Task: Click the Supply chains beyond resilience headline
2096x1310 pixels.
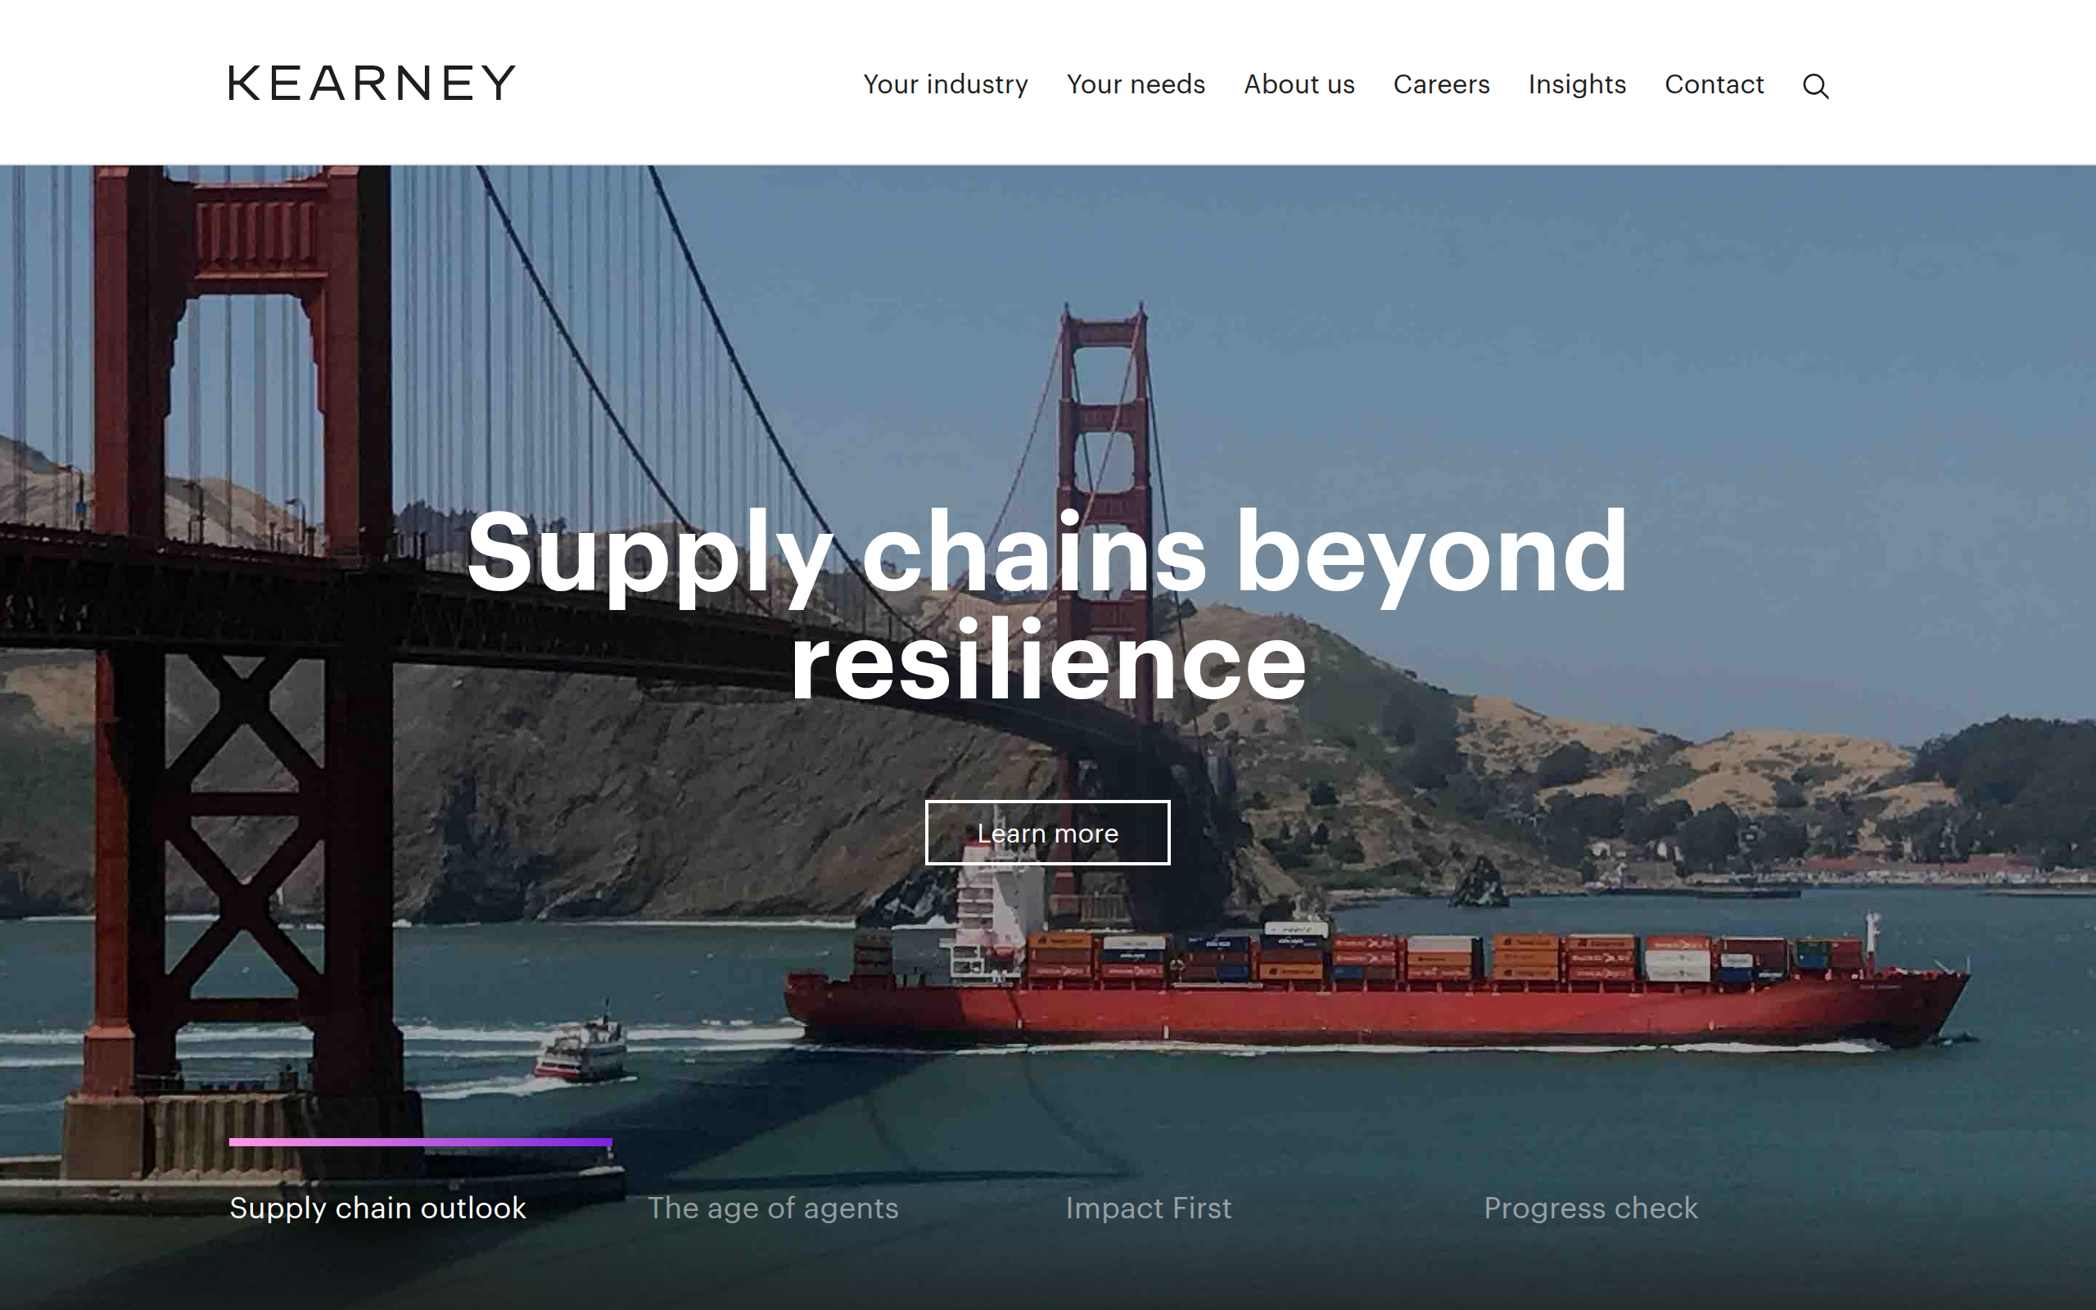Action: tap(1047, 605)
